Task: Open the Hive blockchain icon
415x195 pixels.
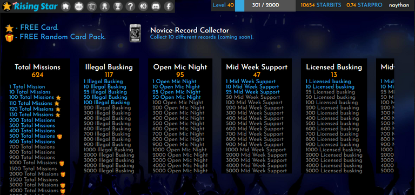Action: tap(143, 6)
